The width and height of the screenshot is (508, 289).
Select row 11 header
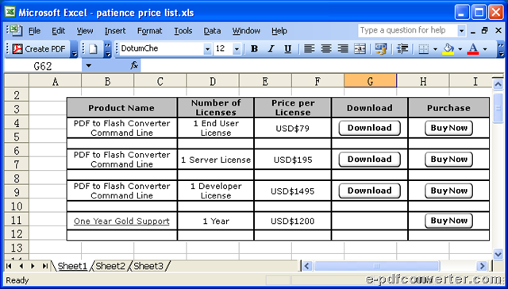point(17,221)
